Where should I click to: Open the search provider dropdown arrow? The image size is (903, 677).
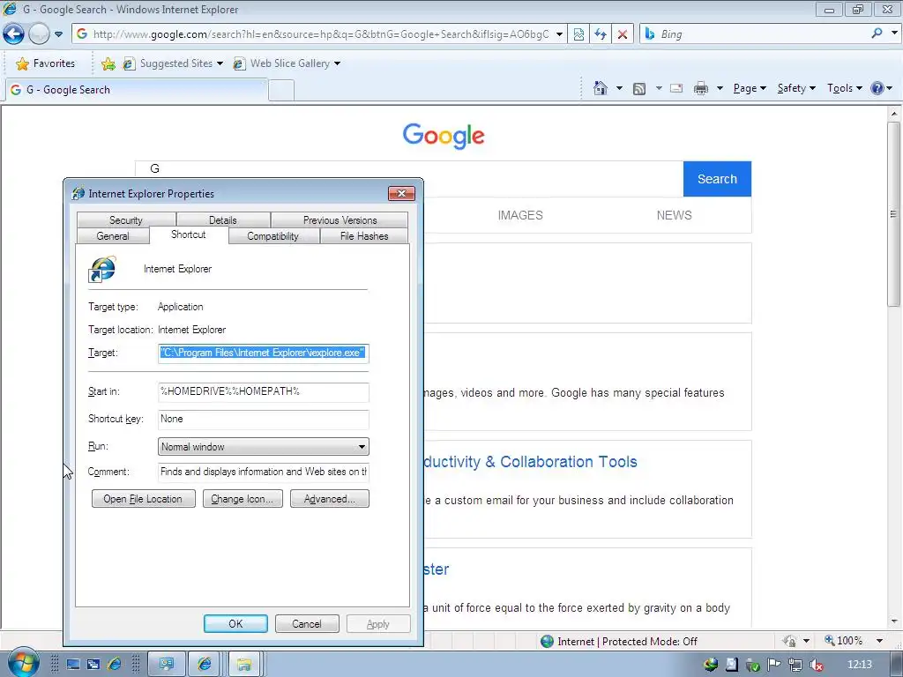[894, 33]
